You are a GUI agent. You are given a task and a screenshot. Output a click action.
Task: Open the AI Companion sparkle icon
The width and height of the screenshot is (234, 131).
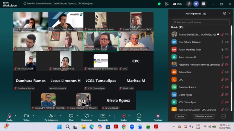[x=196, y=4]
